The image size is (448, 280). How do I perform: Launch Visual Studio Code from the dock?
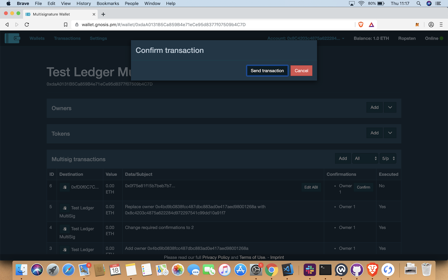(288, 270)
